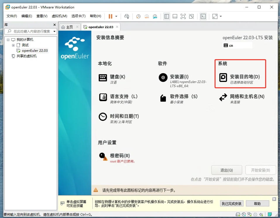The image size is (280, 218).
Task: Select 我的计算机 tree item
Action: pos(25,40)
